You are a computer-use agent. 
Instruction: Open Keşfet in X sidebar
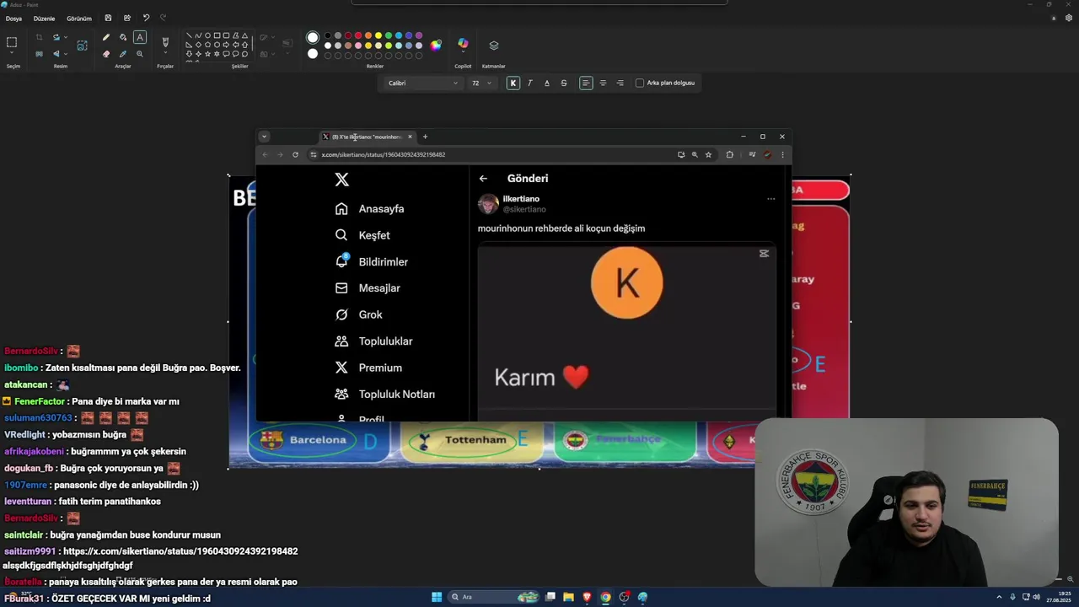click(362, 235)
